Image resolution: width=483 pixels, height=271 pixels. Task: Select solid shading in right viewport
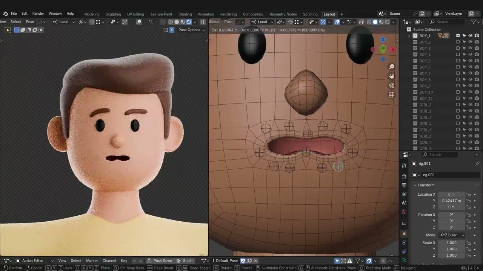coord(375,22)
